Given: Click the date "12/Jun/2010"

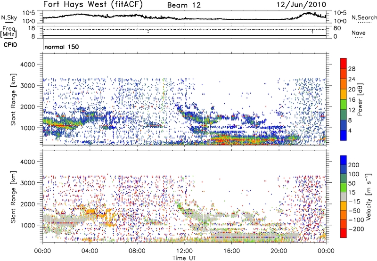Looking at the screenshot, I should (x=301, y=4).
